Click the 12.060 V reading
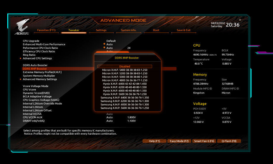 tap(198, 122)
